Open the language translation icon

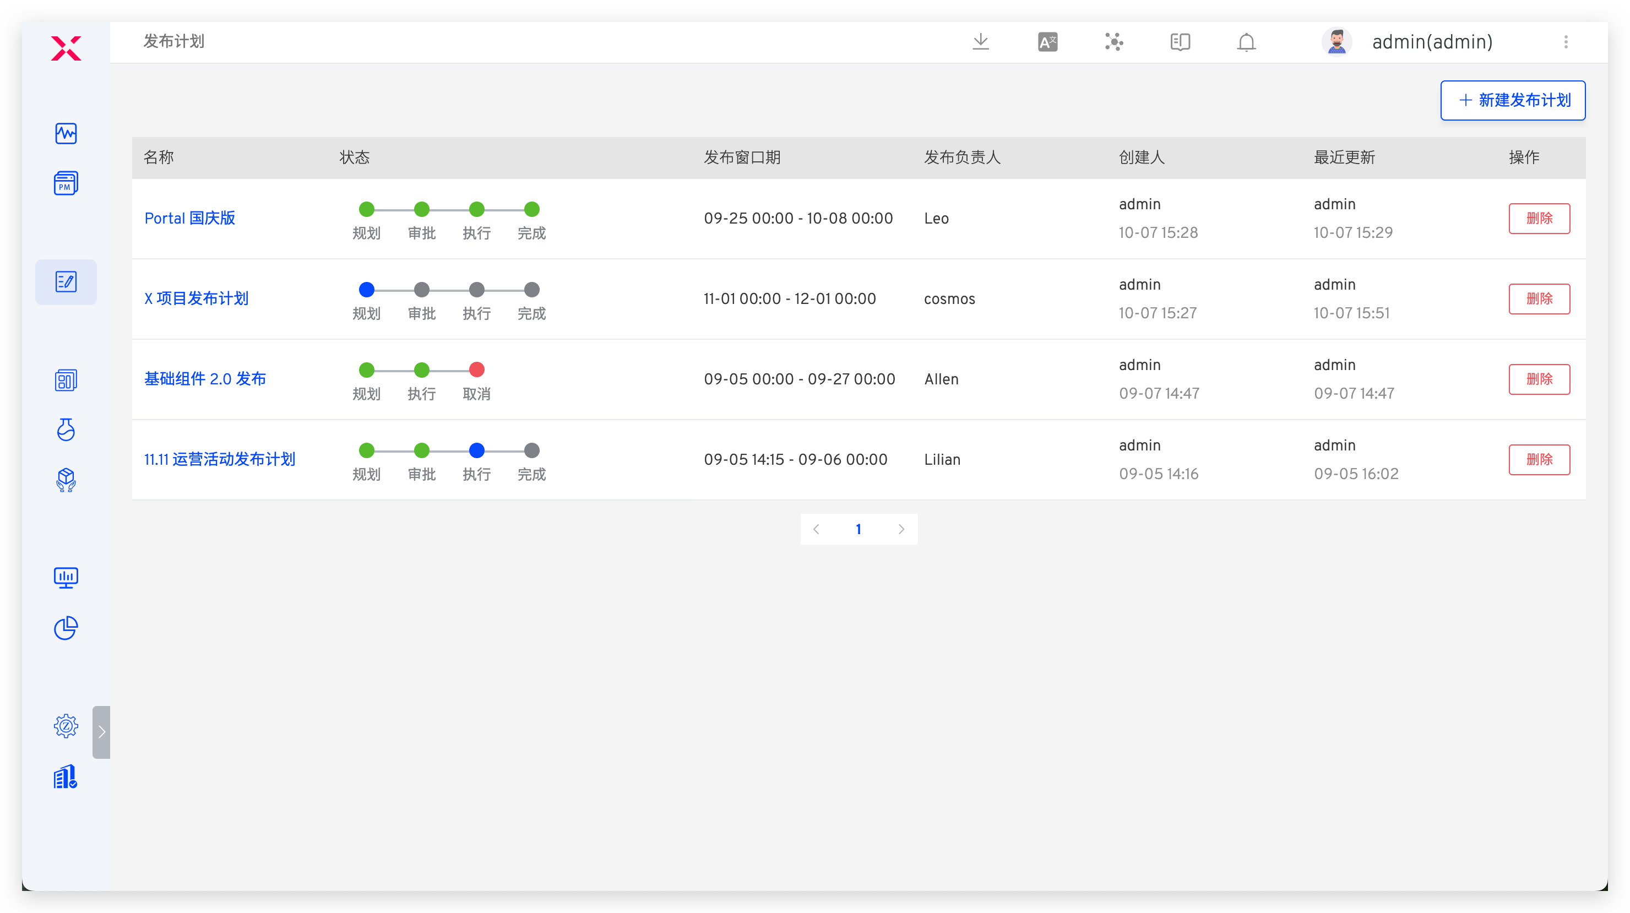tap(1047, 42)
